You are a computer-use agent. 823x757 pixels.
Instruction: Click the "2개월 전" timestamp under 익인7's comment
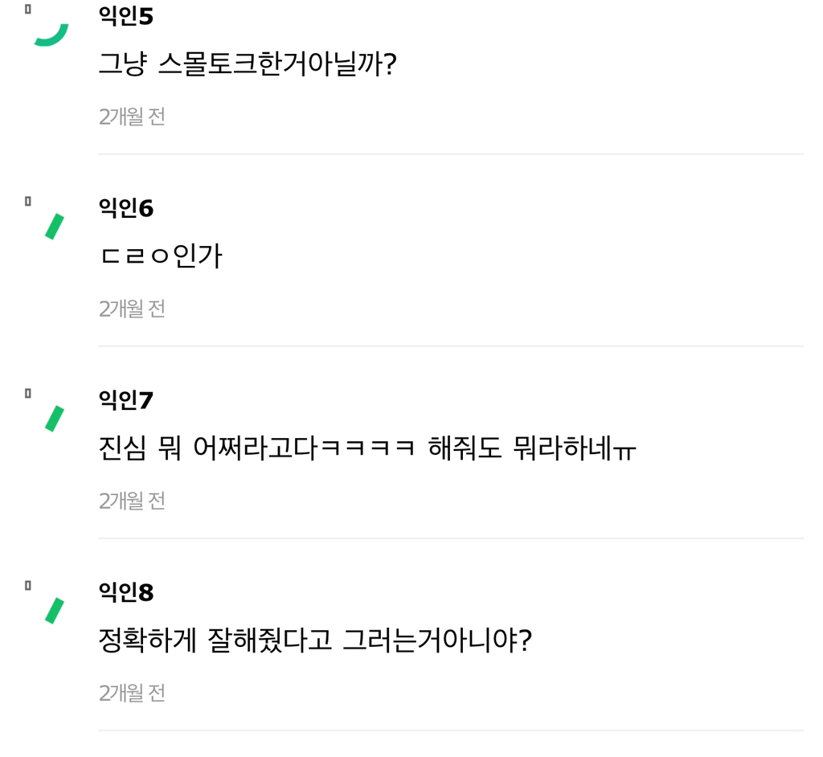tap(132, 501)
